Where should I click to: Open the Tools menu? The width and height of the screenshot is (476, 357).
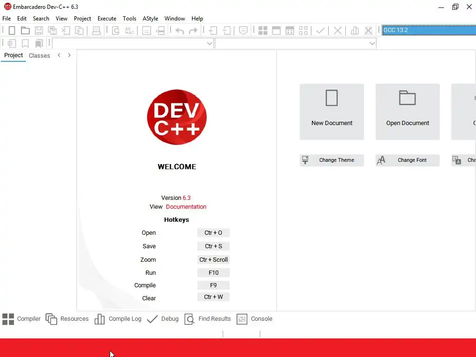click(129, 19)
